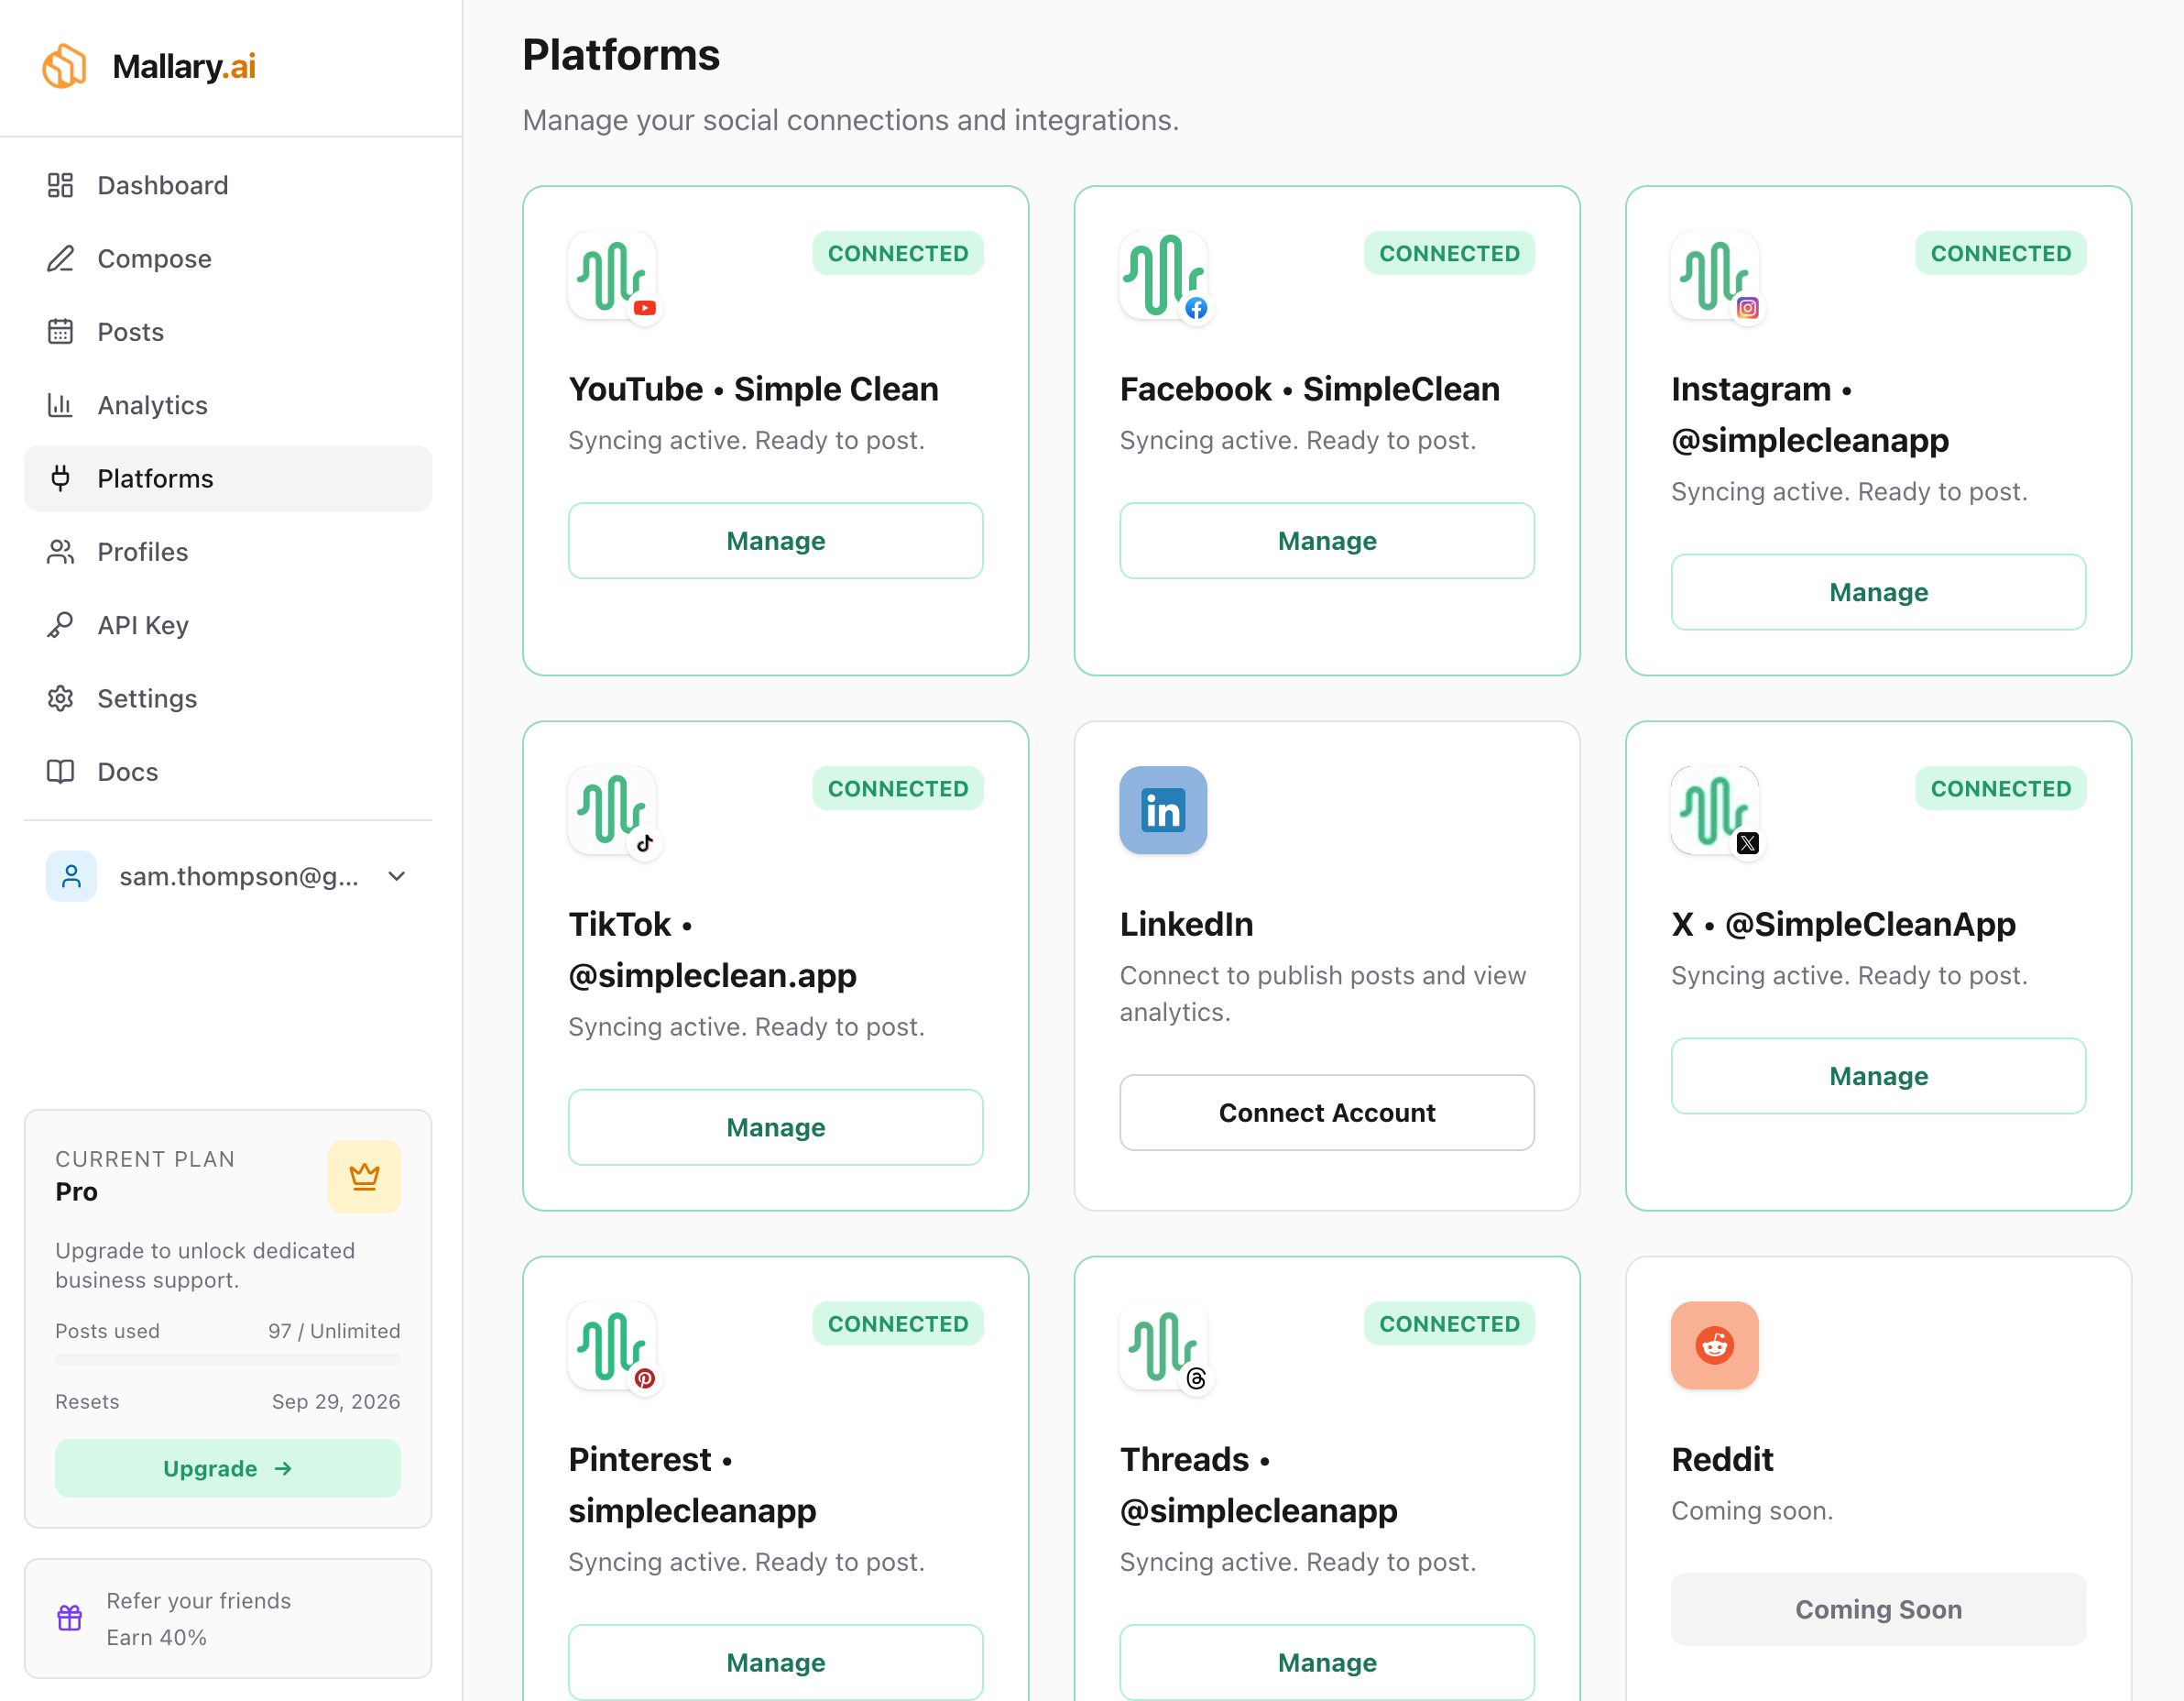Click the Facebook account avatar

coord(1165,276)
